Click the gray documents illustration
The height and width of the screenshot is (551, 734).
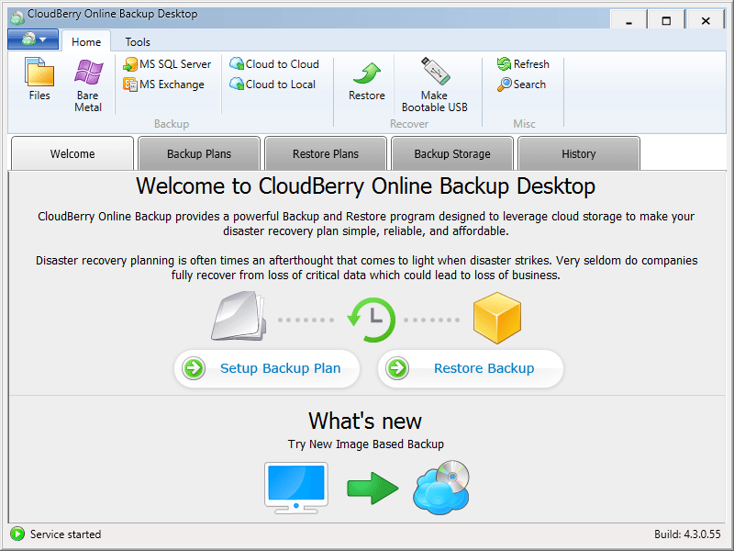(x=239, y=316)
